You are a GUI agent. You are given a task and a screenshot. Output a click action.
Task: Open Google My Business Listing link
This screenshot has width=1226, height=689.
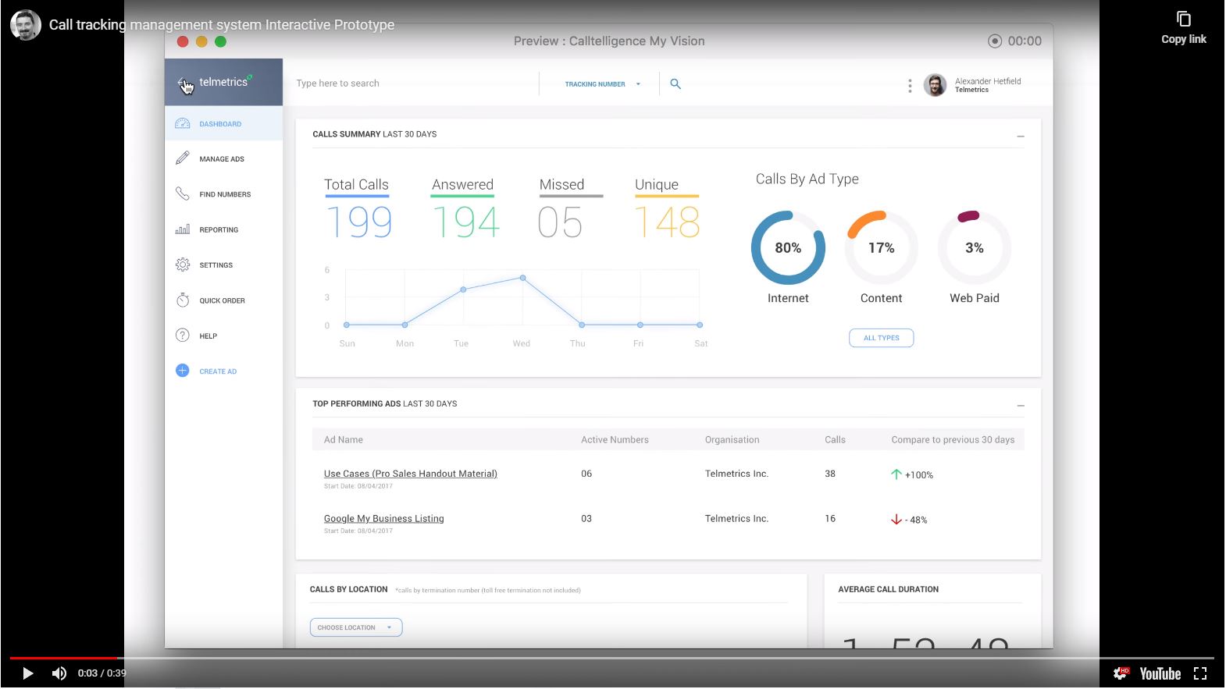click(x=383, y=518)
